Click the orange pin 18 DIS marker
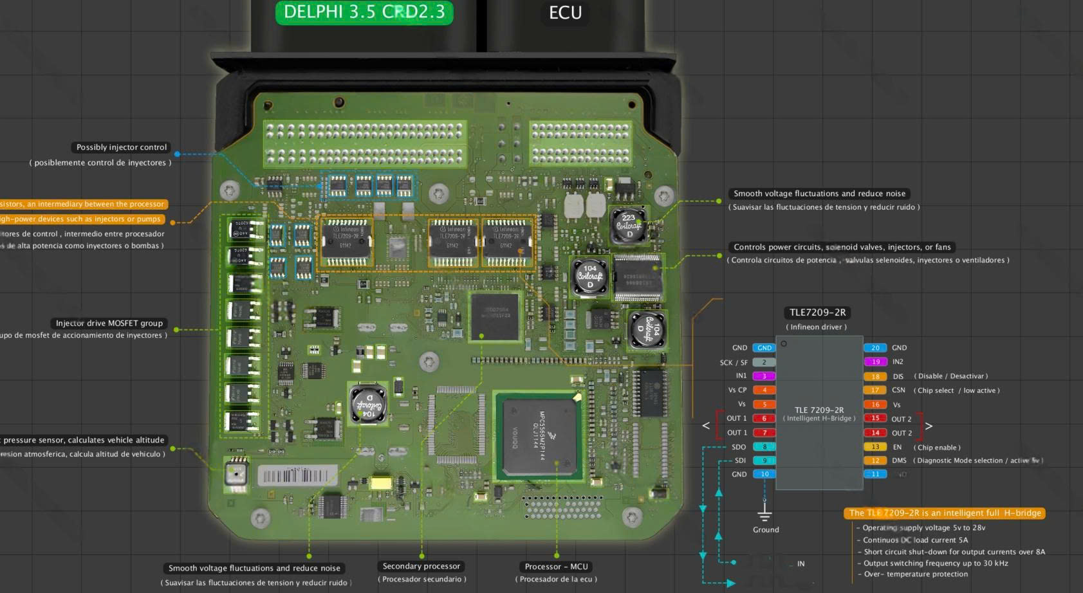This screenshot has width=1083, height=593. [875, 376]
